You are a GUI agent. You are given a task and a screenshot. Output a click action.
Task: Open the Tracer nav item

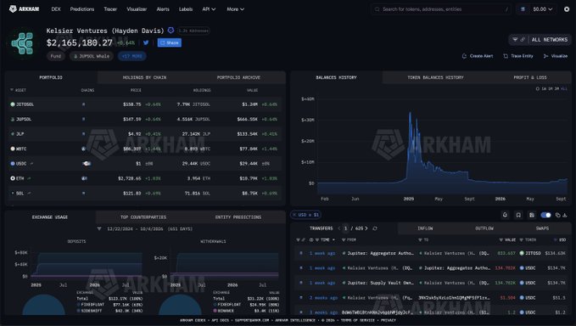click(x=110, y=9)
